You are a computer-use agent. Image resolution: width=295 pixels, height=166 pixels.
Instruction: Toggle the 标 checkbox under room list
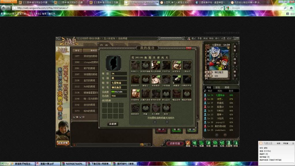pos(74,117)
